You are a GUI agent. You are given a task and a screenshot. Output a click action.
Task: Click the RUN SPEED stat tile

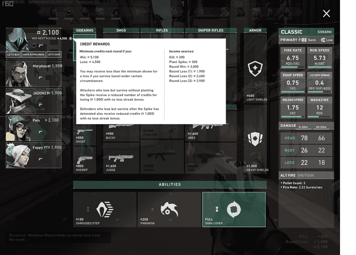(319, 58)
